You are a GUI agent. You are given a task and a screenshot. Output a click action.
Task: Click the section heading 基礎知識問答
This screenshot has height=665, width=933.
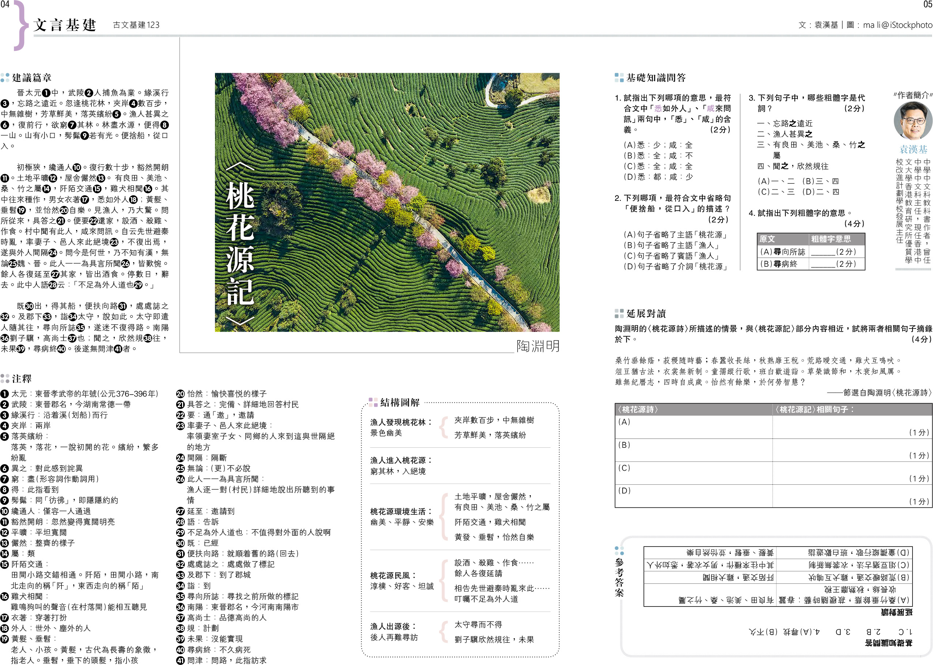click(656, 78)
